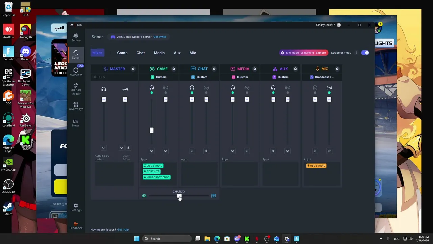Toggle MIC stream routing icon
This screenshot has width=433, height=244.
click(329, 88)
